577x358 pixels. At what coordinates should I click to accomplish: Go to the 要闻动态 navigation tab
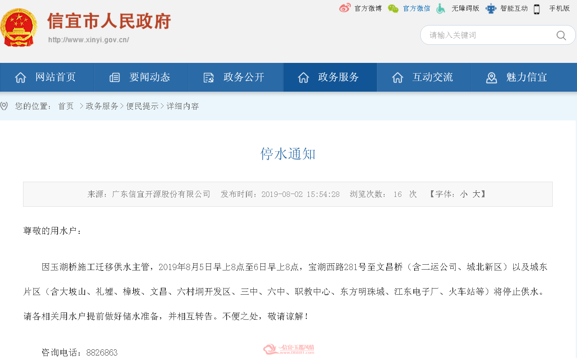click(x=141, y=77)
